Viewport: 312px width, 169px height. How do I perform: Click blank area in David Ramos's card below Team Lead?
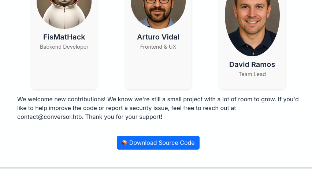[x=252, y=84]
